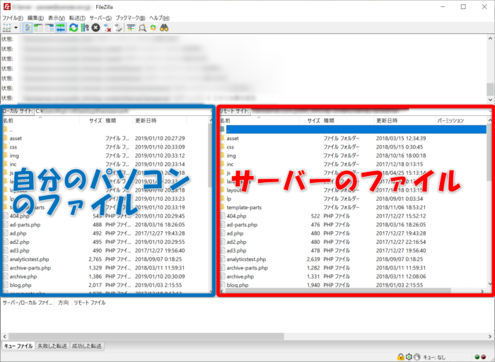Cancel current operation with the X icon
The image size is (495, 362).
click(x=96, y=28)
